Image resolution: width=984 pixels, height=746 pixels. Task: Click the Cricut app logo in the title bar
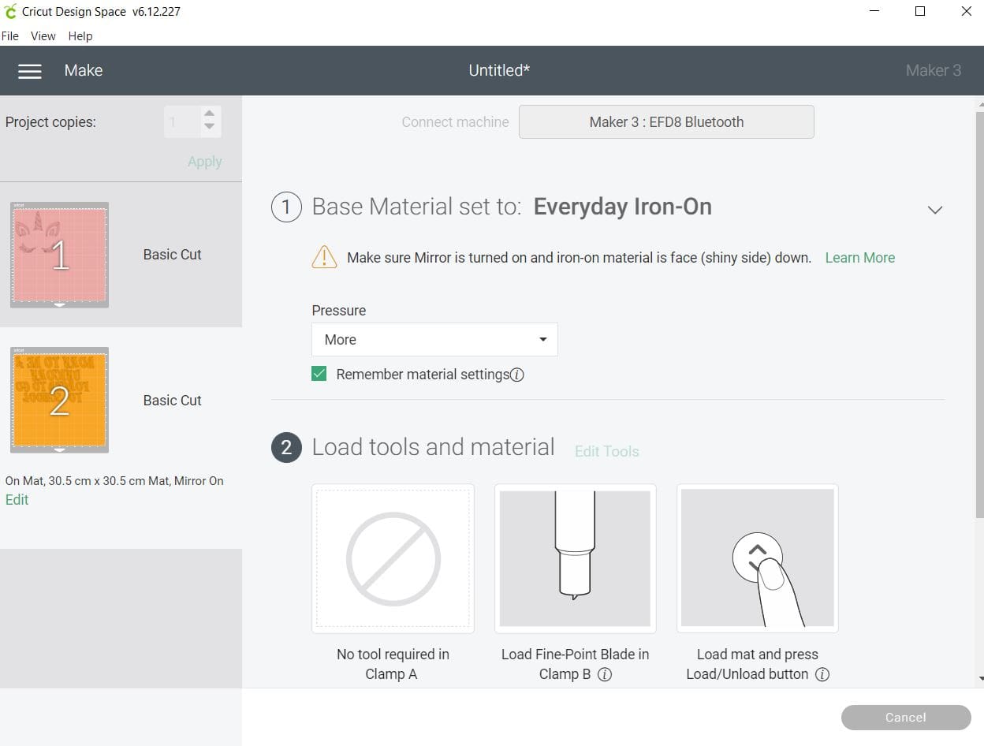[x=9, y=12]
